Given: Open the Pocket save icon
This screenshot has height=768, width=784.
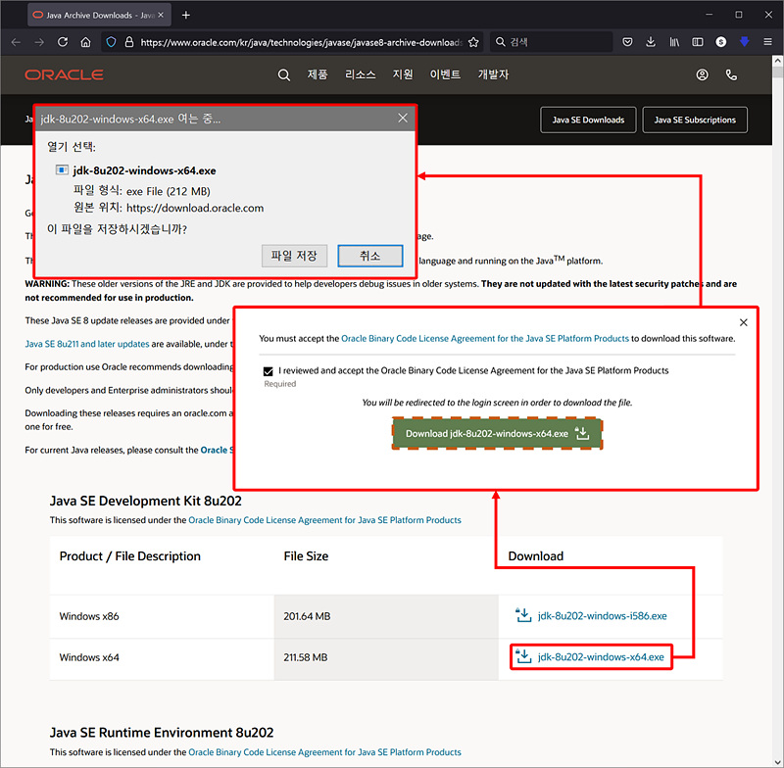Looking at the screenshot, I should click(x=627, y=42).
